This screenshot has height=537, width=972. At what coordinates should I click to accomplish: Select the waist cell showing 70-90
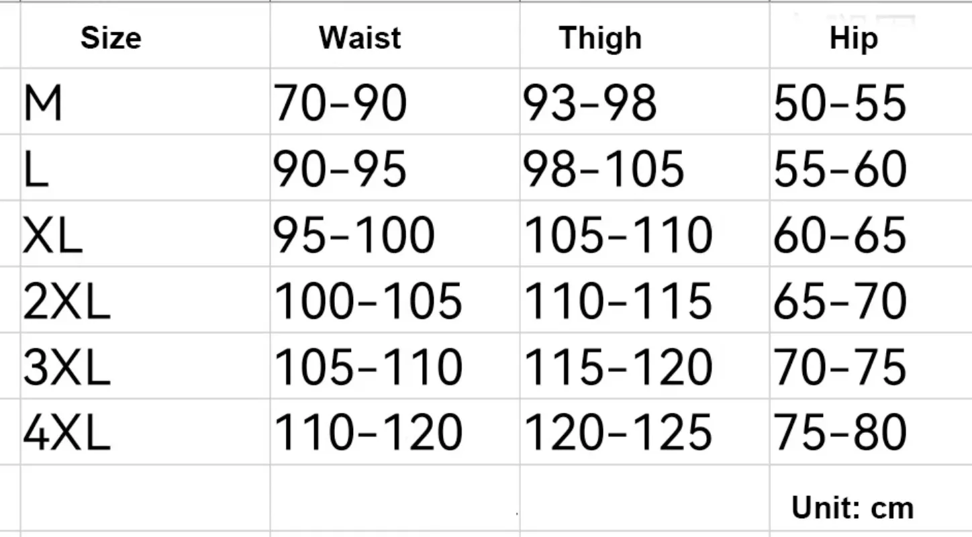[395, 101]
